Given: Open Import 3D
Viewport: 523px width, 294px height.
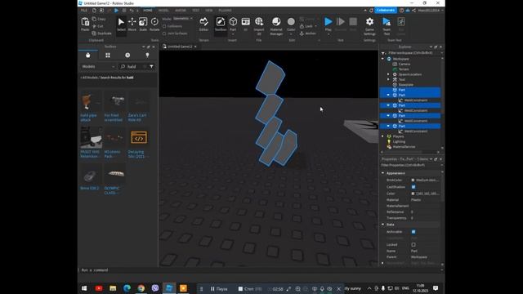Looking at the screenshot, I should pyautogui.click(x=259, y=26).
